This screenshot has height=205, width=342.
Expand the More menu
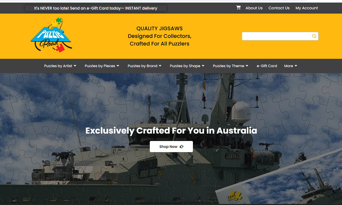290,66
